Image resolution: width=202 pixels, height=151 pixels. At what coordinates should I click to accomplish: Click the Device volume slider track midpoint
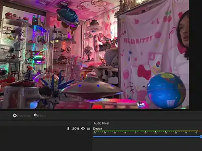tap(147, 137)
